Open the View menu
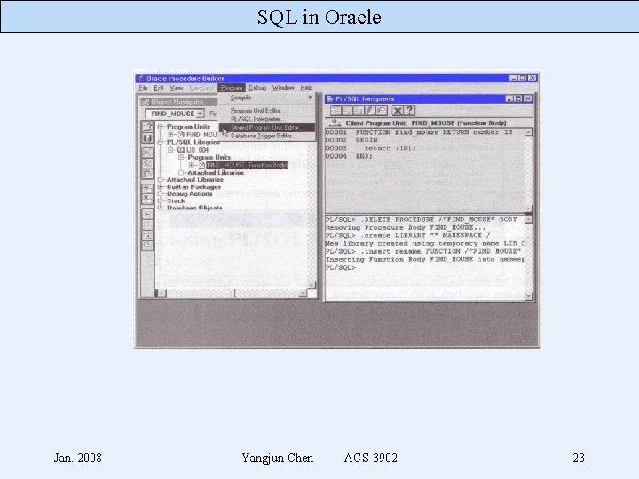639x479 pixels. tap(176, 88)
